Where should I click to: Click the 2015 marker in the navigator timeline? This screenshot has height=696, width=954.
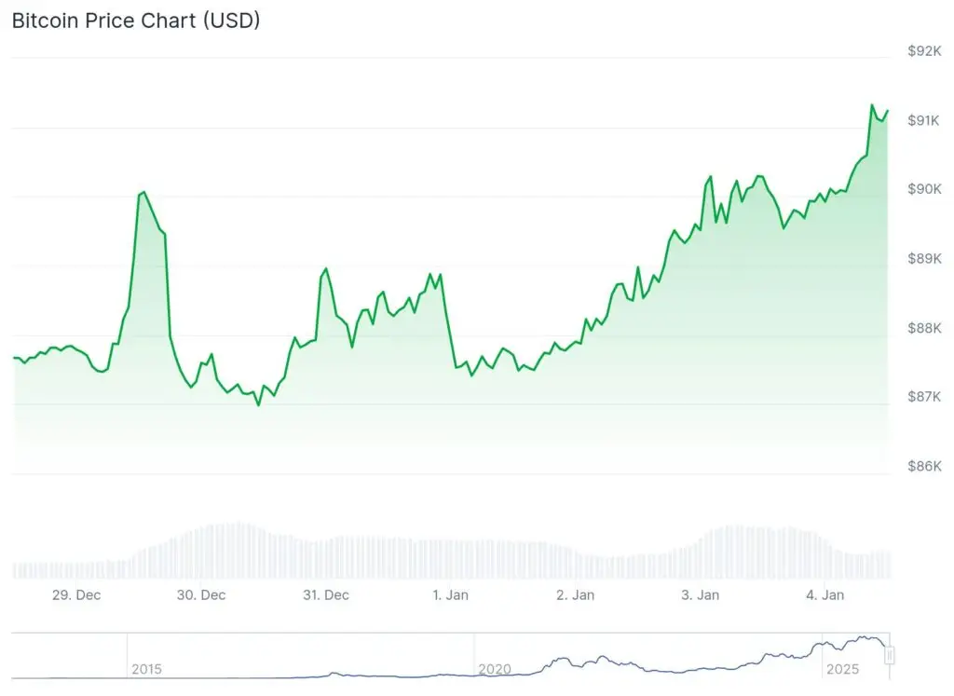point(146,669)
